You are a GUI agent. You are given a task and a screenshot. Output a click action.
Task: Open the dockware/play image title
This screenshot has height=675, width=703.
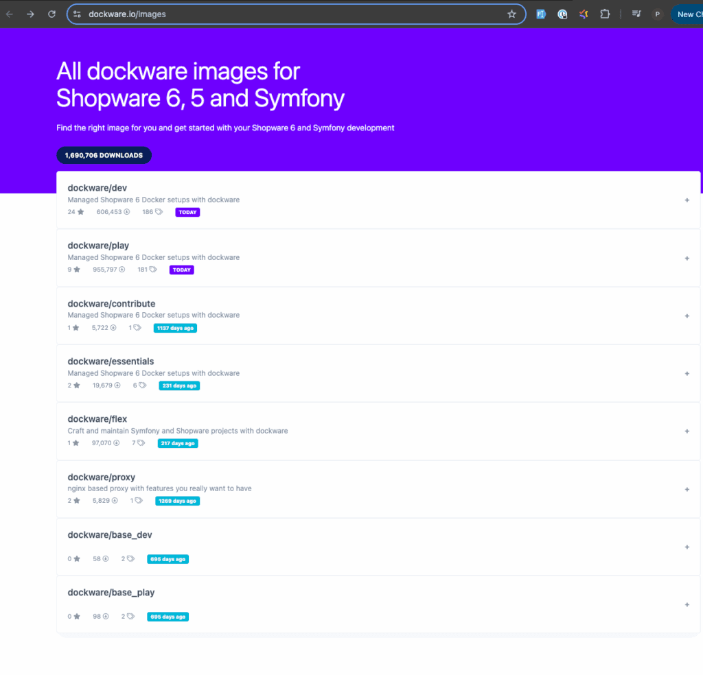coord(98,246)
